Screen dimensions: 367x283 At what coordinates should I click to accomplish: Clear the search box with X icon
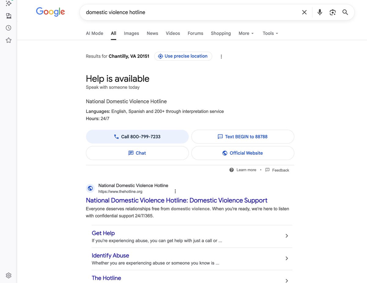click(x=304, y=12)
